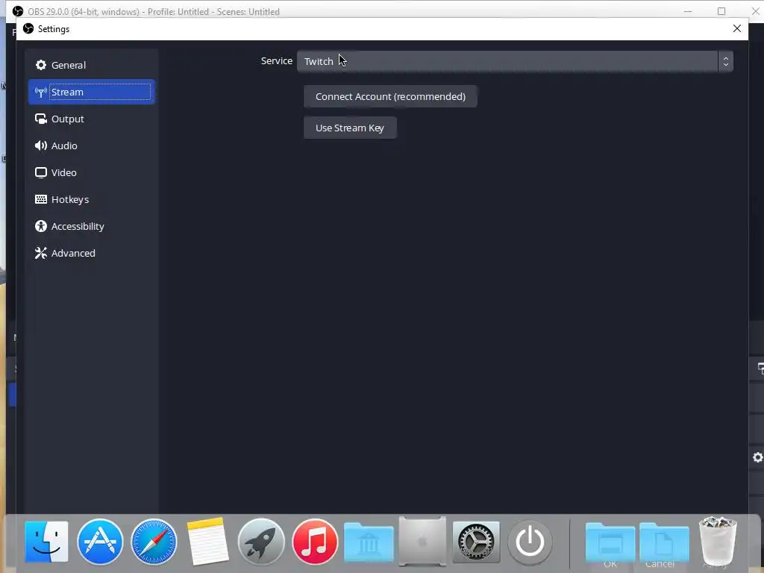Click the Output icon in sidebar
Image resolution: width=764 pixels, height=573 pixels.
(x=41, y=119)
